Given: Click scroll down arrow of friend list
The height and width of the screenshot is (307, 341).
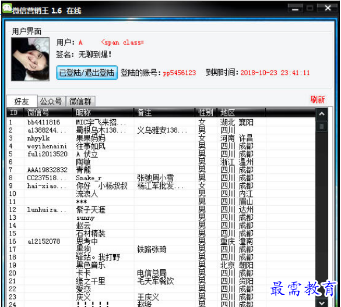Looking at the screenshot, I should pos(322,303).
